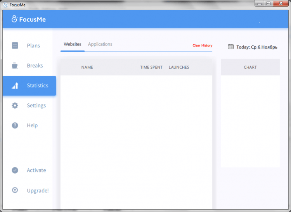Click the Breaks coffee cup icon
The width and height of the screenshot is (291, 212).
point(15,65)
